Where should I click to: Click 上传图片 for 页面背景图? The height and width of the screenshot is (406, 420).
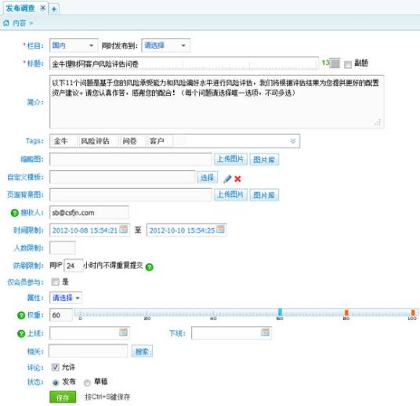tap(230, 195)
